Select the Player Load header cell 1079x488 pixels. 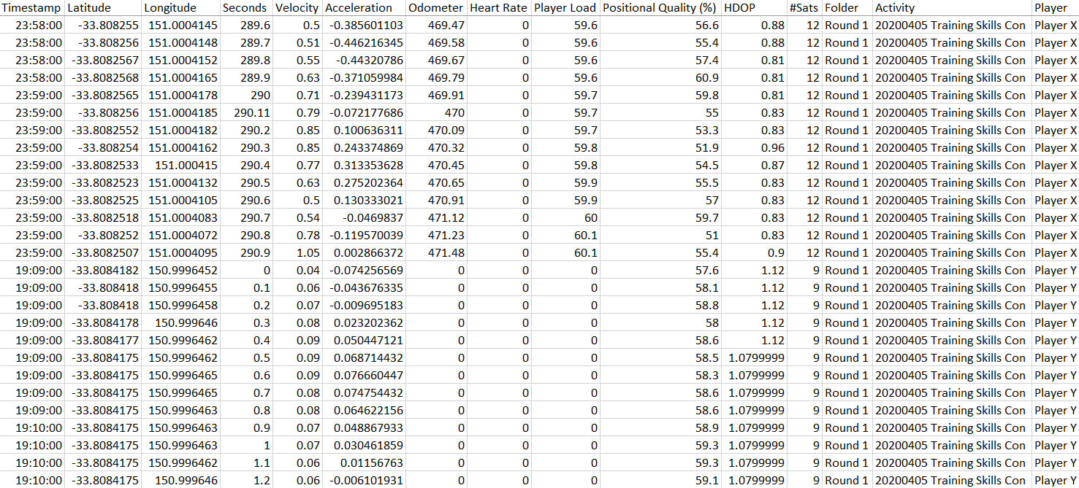click(x=565, y=8)
